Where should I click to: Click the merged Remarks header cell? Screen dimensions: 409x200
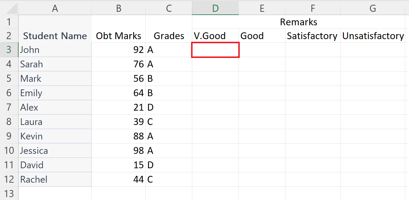[x=299, y=22]
